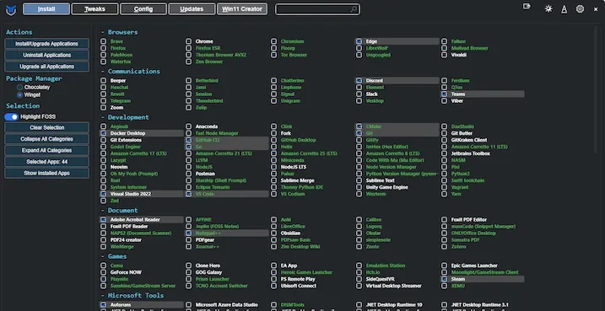The width and height of the screenshot is (605, 311).
Task: Check the Chrome checkbox
Action: click(x=188, y=41)
